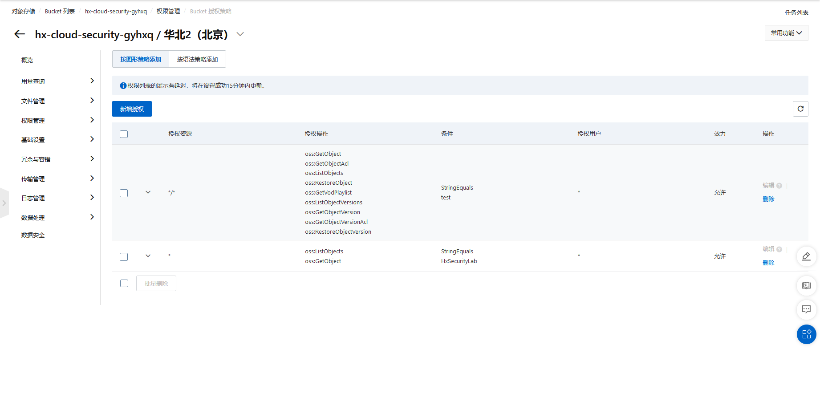Expand the HxSecurityLab policy row chevron
The image size is (820, 406).
point(148,256)
